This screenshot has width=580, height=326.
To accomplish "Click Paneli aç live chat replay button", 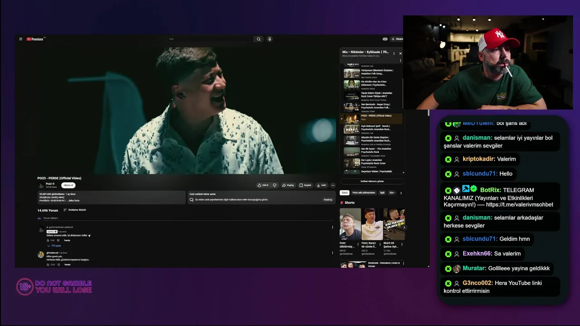I will (328, 200).
